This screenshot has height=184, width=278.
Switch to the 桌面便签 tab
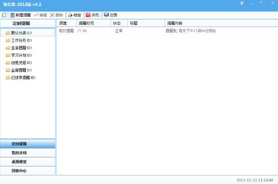tap(27, 162)
